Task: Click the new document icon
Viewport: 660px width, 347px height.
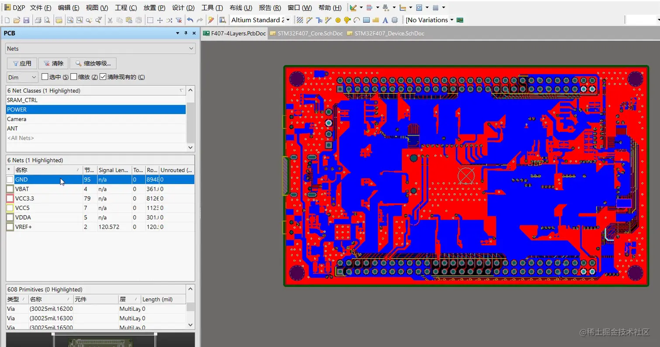Action: (x=7, y=20)
